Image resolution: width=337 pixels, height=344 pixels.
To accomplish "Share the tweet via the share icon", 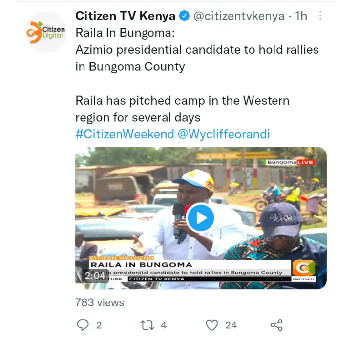I will [x=276, y=325].
